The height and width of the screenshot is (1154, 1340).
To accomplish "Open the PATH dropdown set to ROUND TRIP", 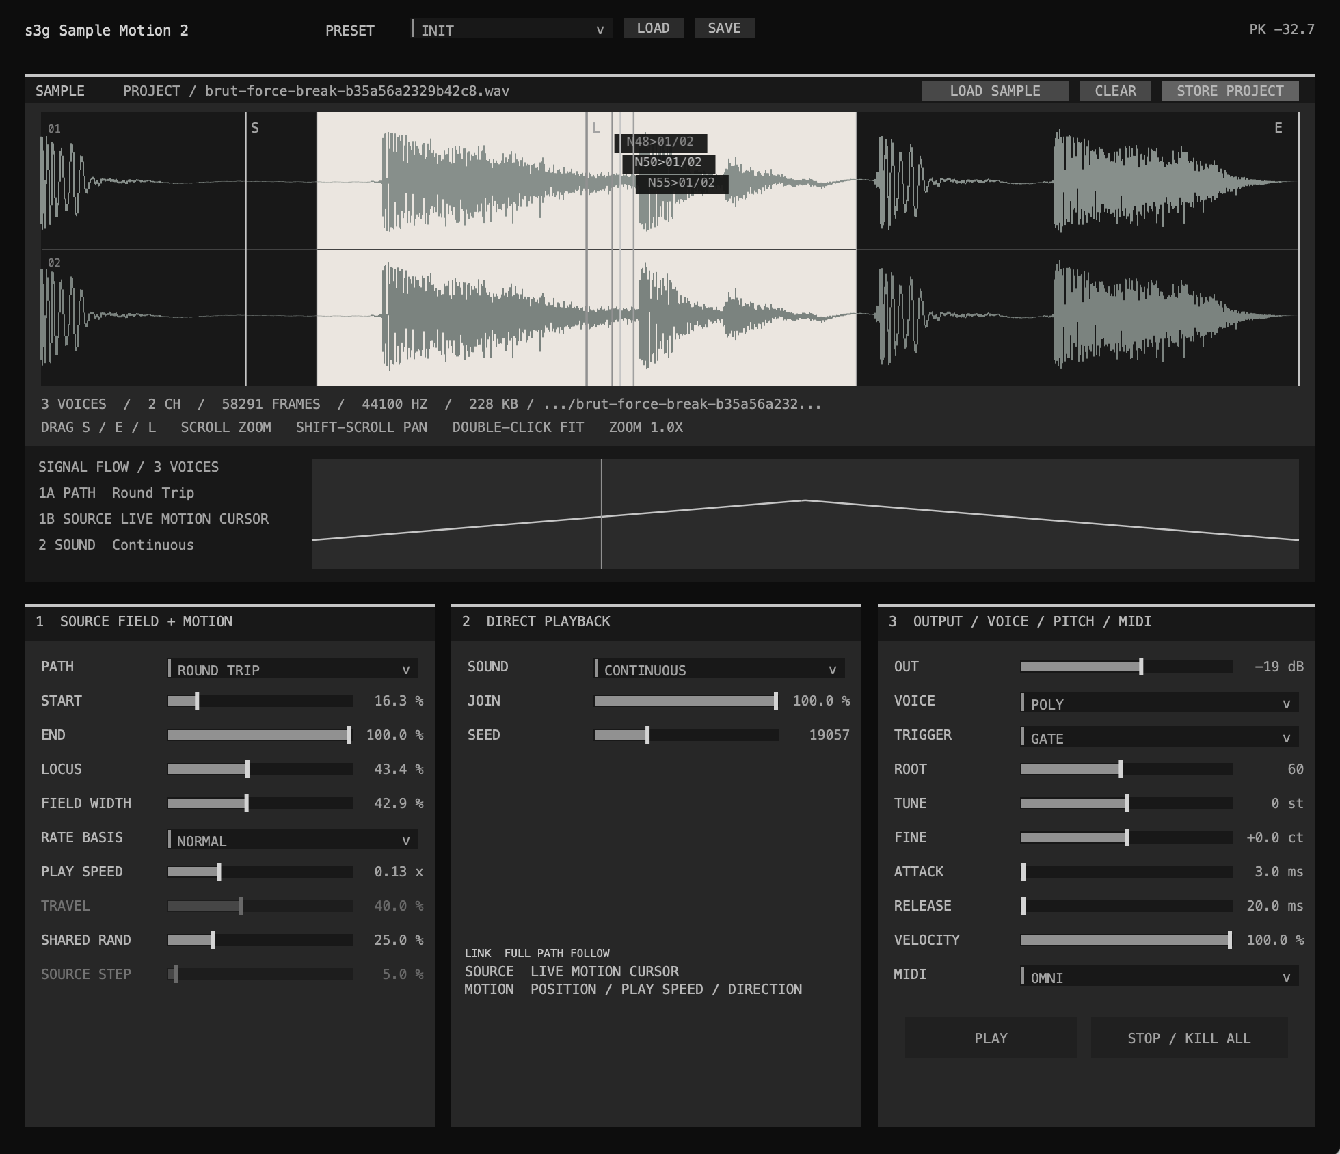I will (x=293, y=669).
